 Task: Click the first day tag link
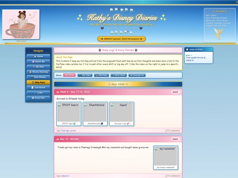tap(65, 131)
